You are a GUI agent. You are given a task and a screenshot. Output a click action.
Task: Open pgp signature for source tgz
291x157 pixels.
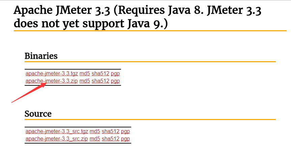point(125,131)
